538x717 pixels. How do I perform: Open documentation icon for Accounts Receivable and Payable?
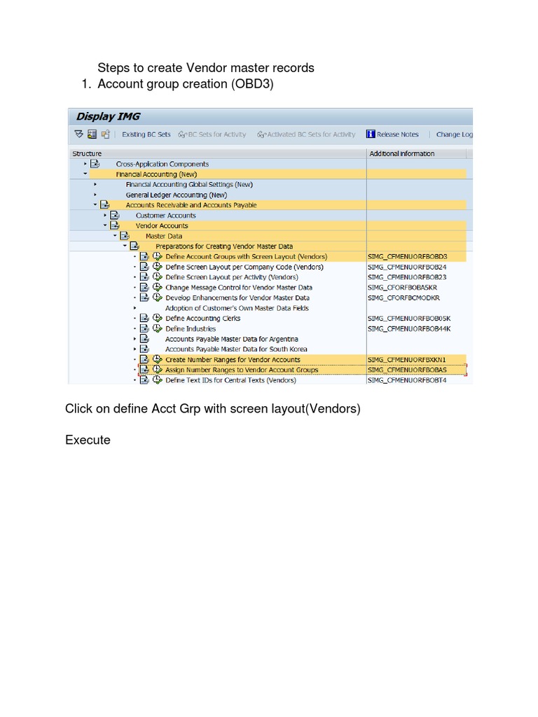[x=105, y=205]
